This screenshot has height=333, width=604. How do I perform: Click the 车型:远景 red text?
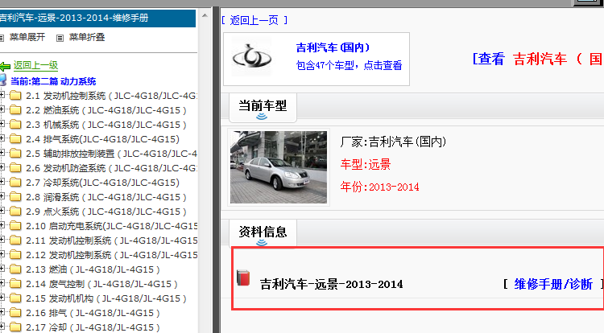[366, 165]
